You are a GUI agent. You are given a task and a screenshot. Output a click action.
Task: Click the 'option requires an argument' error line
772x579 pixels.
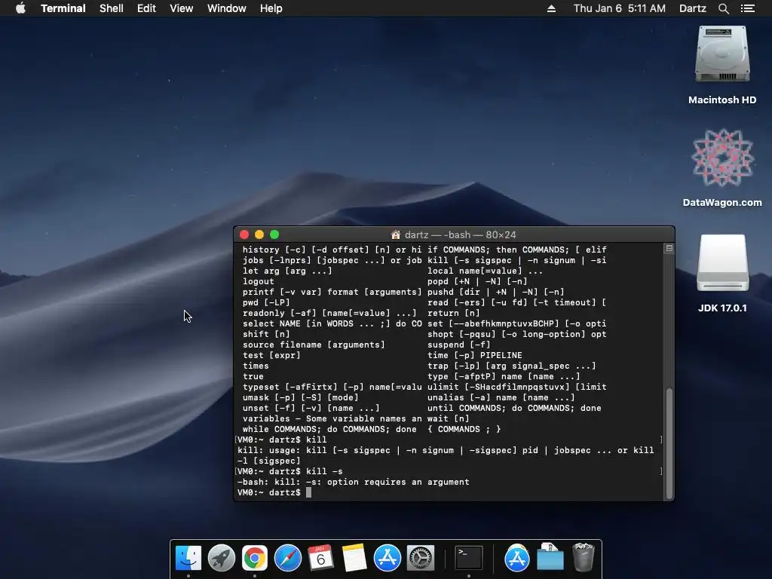[353, 482]
